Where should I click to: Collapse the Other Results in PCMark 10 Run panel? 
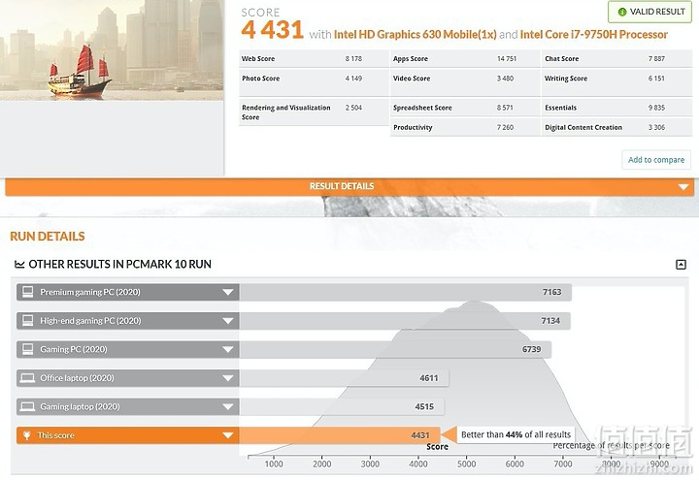point(681,265)
